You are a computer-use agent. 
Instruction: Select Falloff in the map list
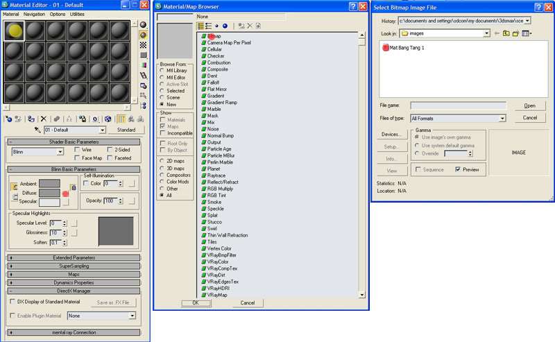pyautogui.click(x=213, y=83)
